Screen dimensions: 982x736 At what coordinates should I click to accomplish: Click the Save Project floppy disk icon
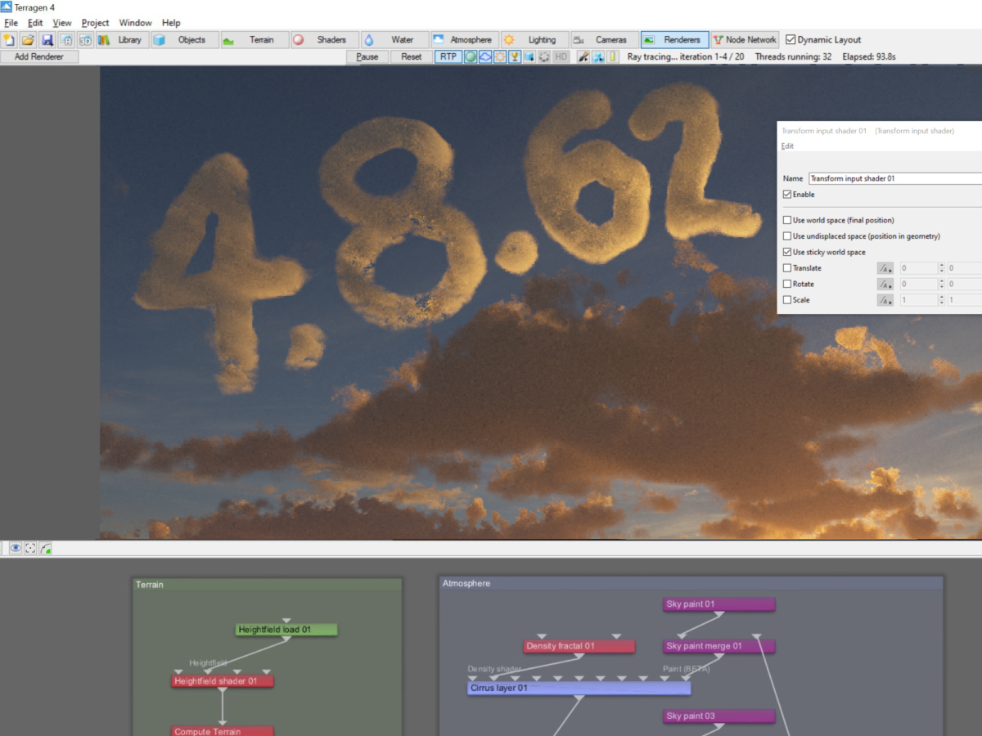point(47,39)
